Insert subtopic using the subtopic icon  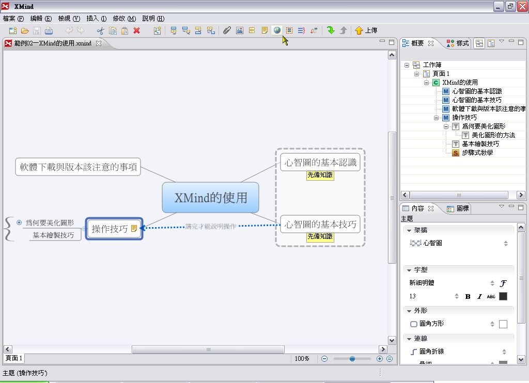click(186, 30)
